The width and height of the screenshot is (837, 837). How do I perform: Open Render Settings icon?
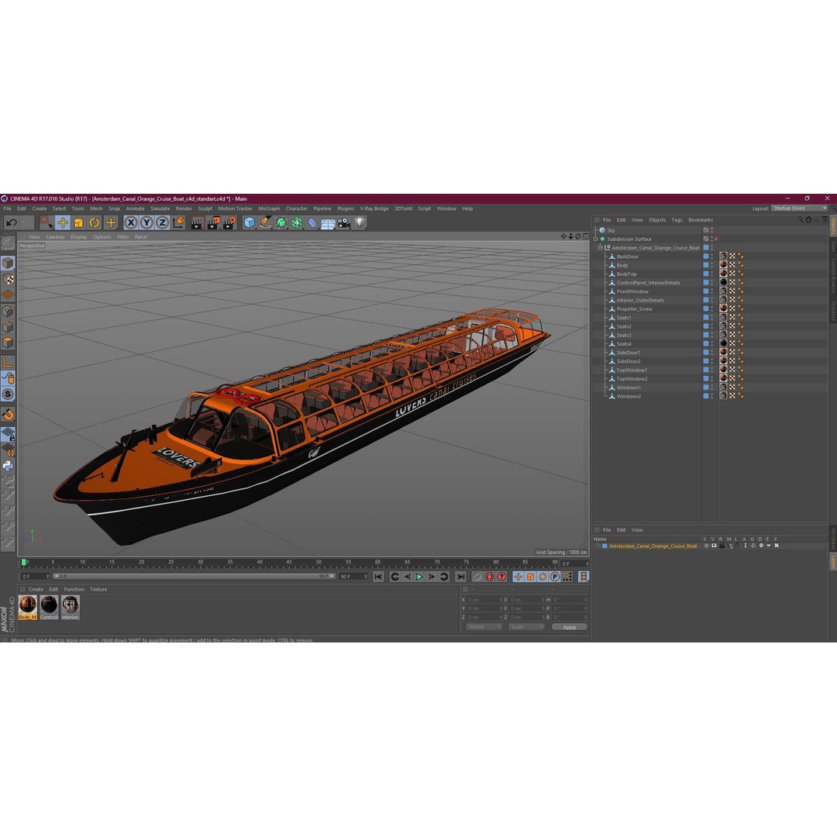coord(229,222)
